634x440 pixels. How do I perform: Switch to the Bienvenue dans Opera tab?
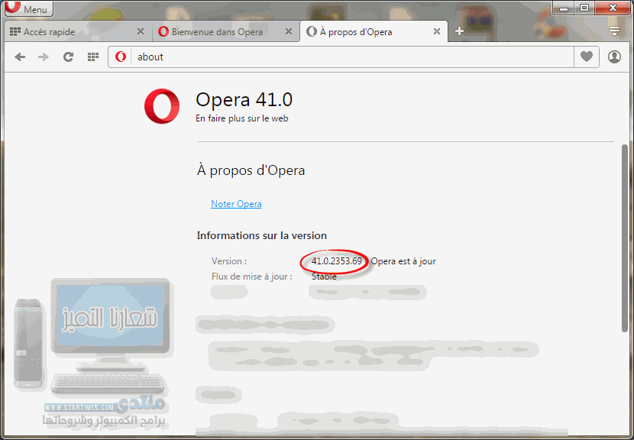tap(226, 31)
